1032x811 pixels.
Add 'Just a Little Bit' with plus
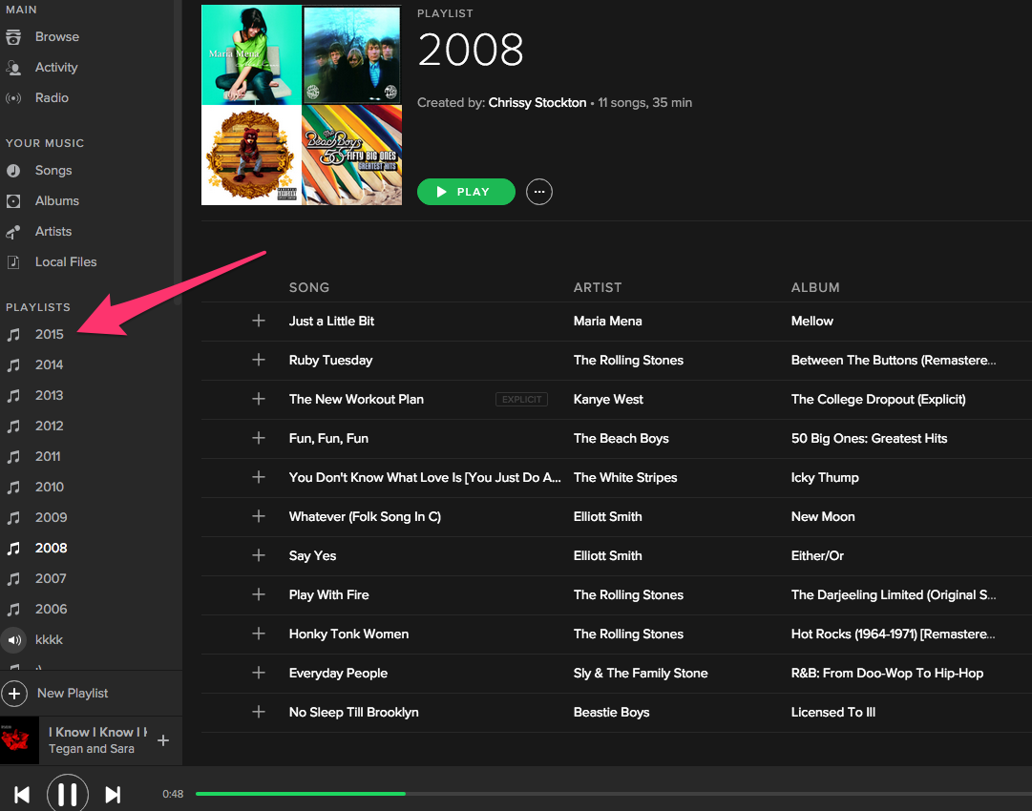point(259,321)
